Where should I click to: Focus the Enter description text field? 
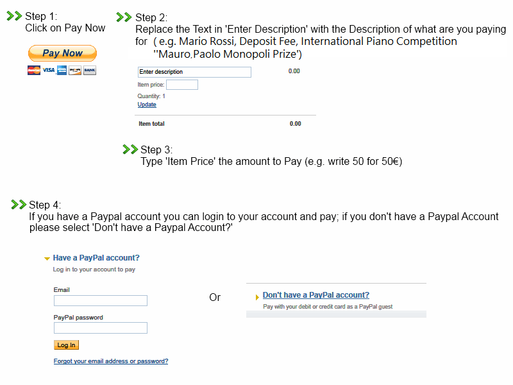coord(194,72)
